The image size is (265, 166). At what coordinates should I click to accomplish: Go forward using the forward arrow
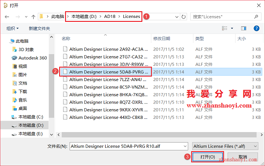pyautogui.click(x=18, y=17)
